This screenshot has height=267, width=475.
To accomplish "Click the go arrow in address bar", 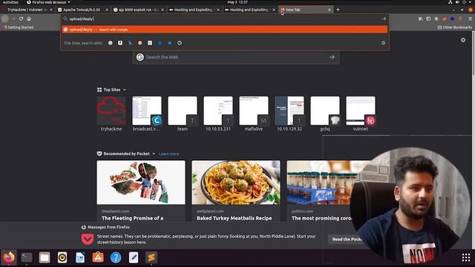I will coord(384,19).
